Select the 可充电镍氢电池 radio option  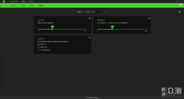pyautogui.click(x=39, y=50)
